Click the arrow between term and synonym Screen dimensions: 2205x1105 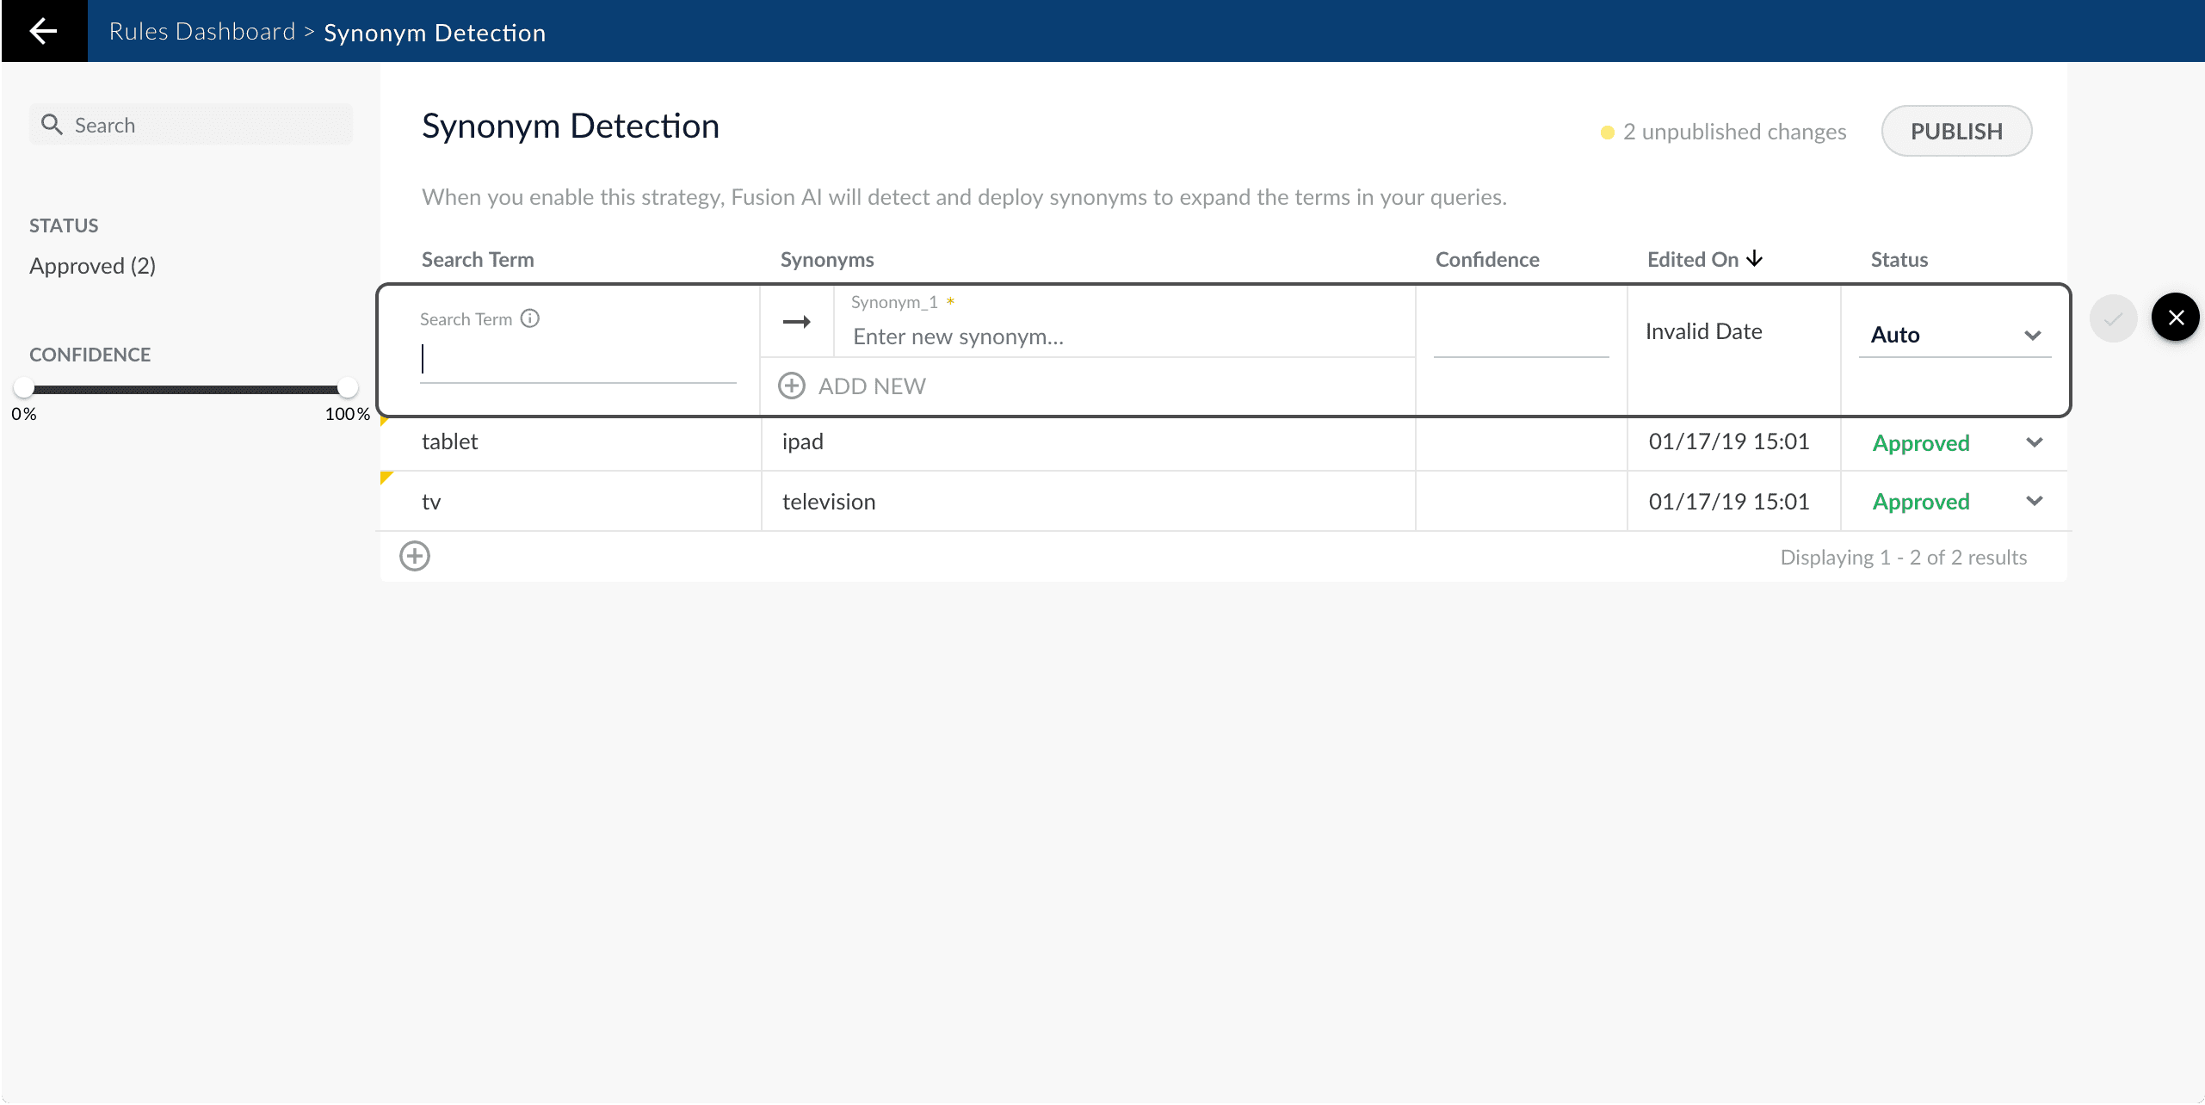pos(797,322)
